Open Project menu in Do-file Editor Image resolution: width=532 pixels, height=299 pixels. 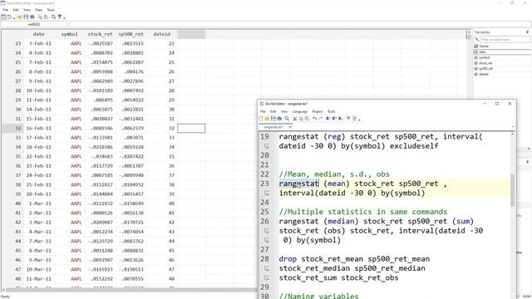tap(318, 111)
